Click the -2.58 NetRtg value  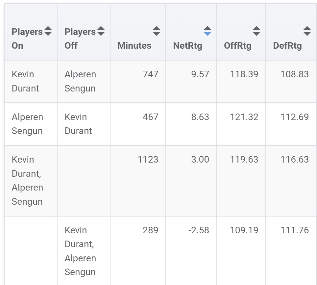tap(199, 230)
